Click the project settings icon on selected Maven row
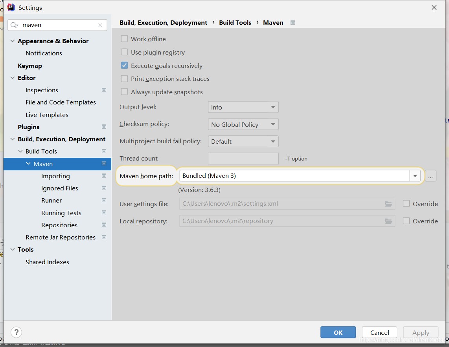Screen dimensions: 449x347 (x=104, y=164)
